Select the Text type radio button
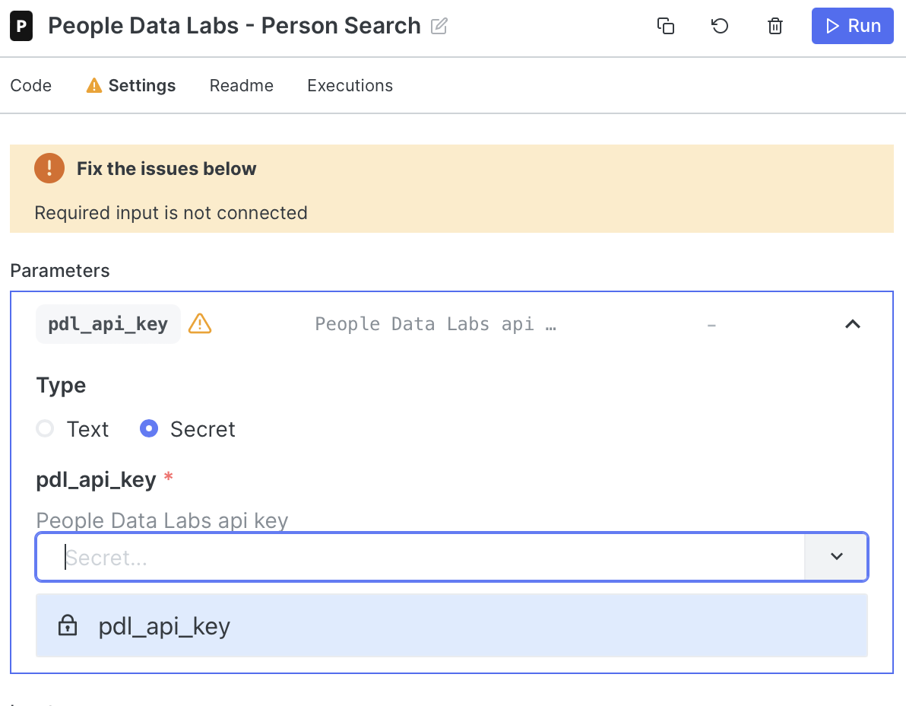Screen dimensions: 906x706 pos(46,429)
